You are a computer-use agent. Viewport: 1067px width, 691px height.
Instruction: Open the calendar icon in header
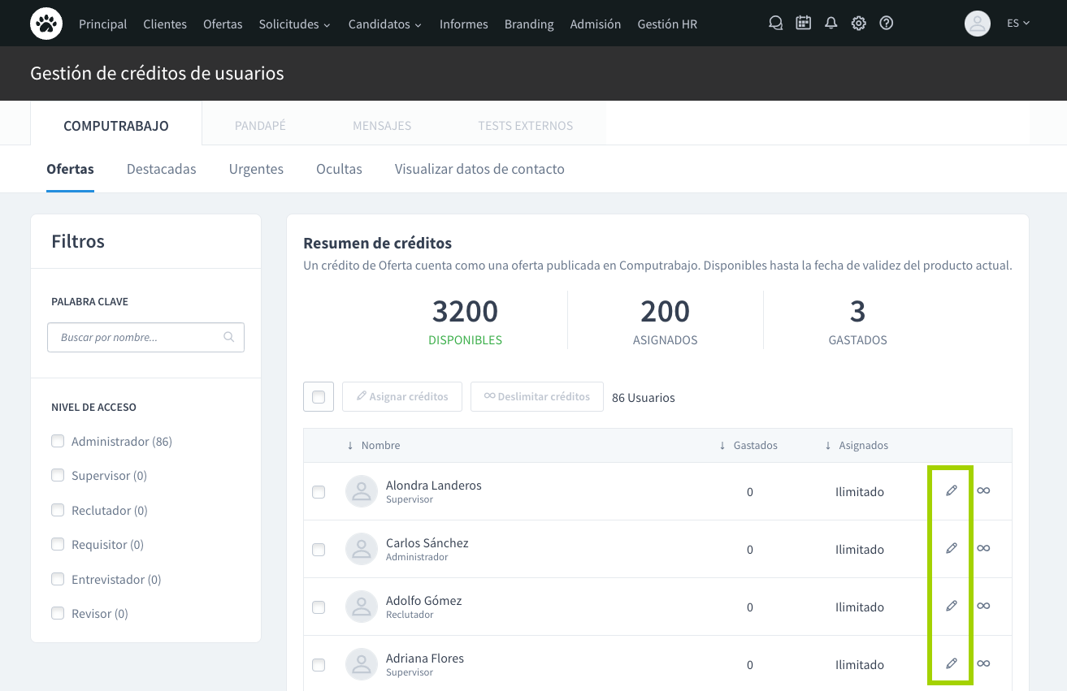(803, 24)
